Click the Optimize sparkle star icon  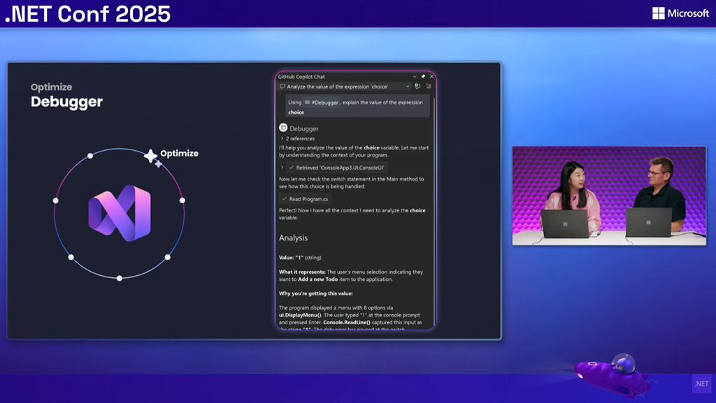(151, 156)
